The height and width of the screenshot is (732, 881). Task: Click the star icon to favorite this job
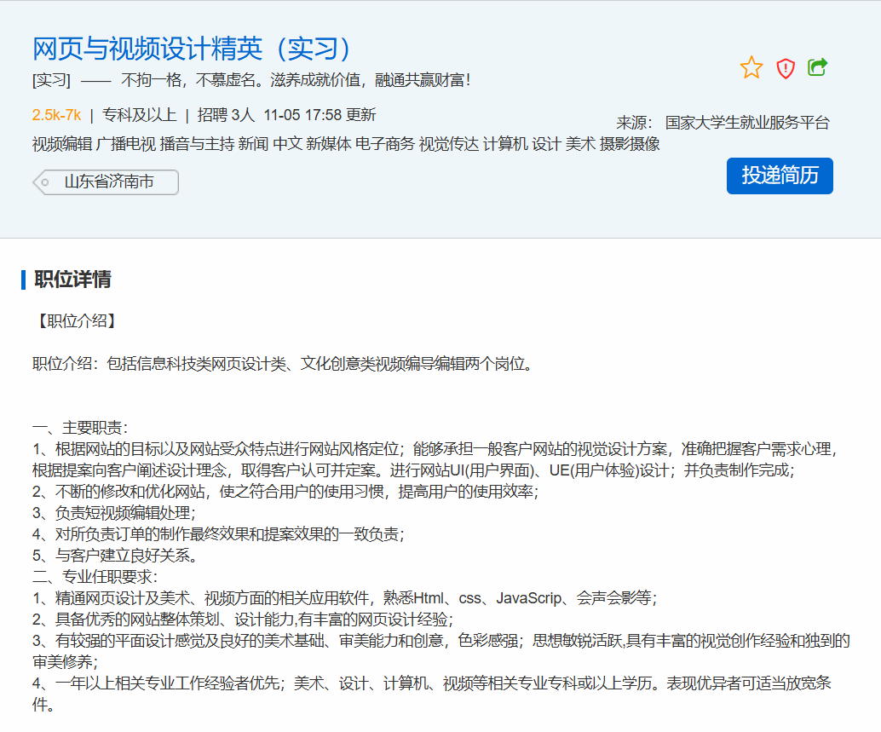pos(751,68)
